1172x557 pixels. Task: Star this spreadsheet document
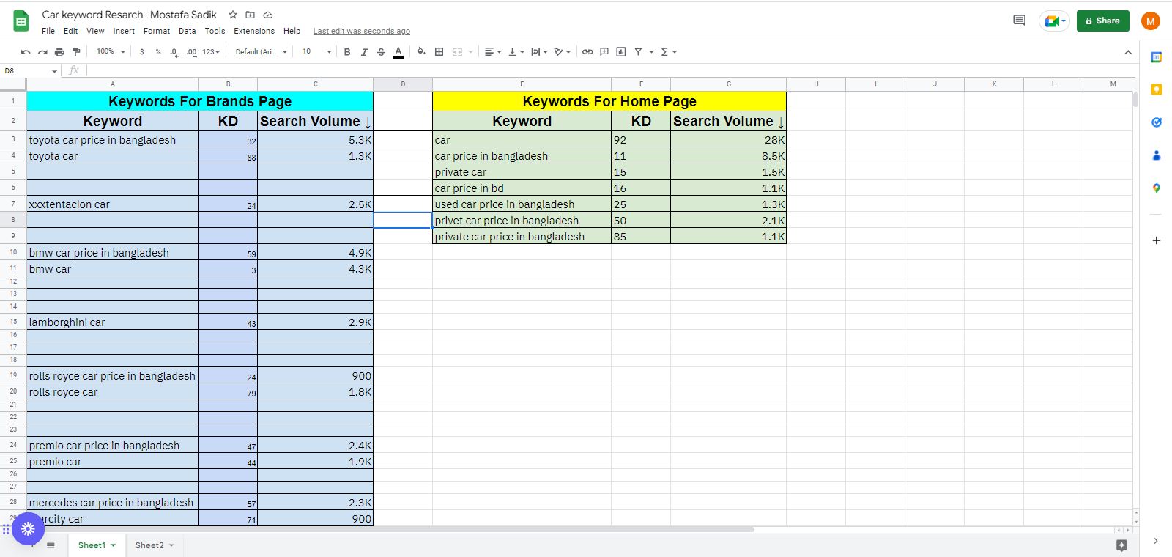click(x=233, y=15)
